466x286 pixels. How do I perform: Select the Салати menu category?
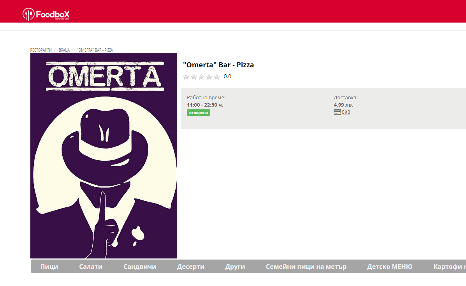tap(91, 267)
